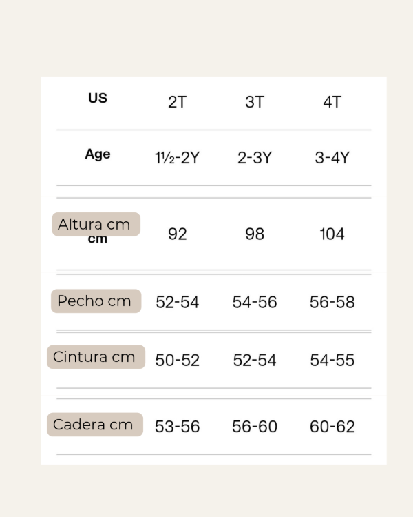Click the Altura cm label
The width and height of the screenshot is (413, 517).
coord(96,224)
